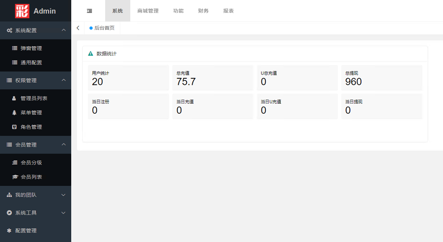Click the graduation cap icon beside 会员列表

pos(15,177)
